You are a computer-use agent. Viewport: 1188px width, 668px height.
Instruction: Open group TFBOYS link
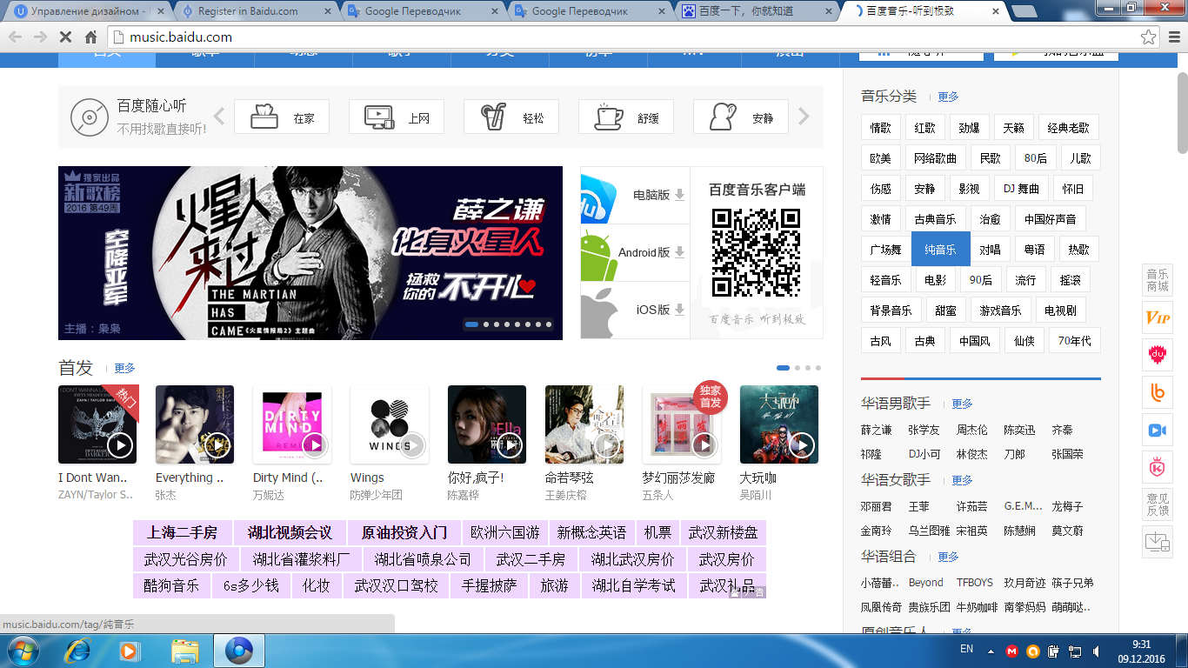[x=975, y=583]
